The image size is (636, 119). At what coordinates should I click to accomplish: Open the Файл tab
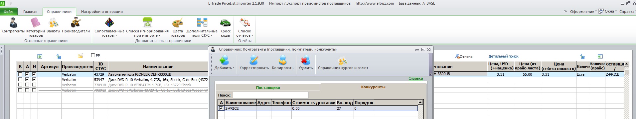8,12
